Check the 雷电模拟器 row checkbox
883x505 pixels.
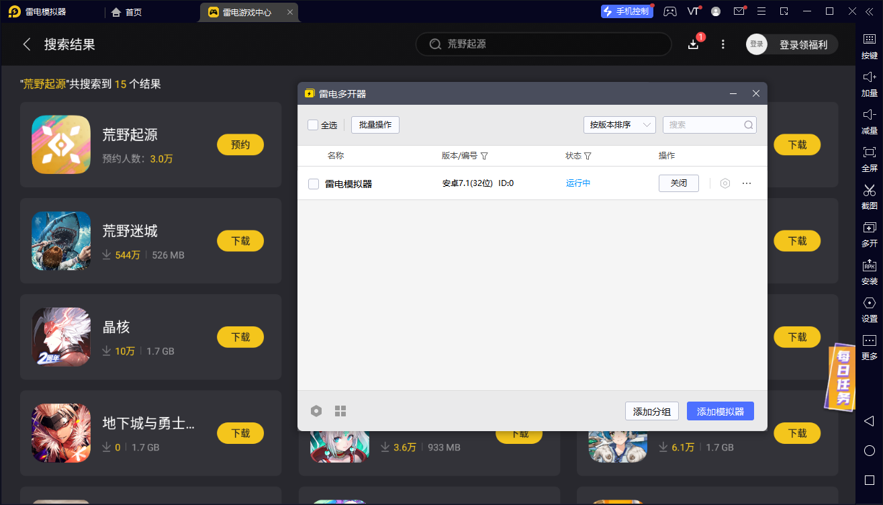tap(314, 184)
